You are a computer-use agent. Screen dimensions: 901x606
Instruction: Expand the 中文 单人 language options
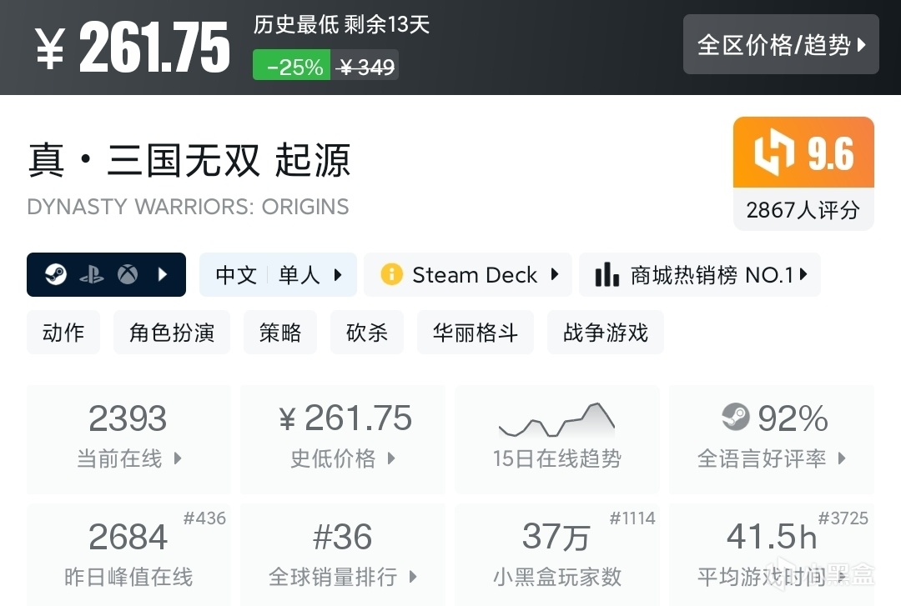278,274
